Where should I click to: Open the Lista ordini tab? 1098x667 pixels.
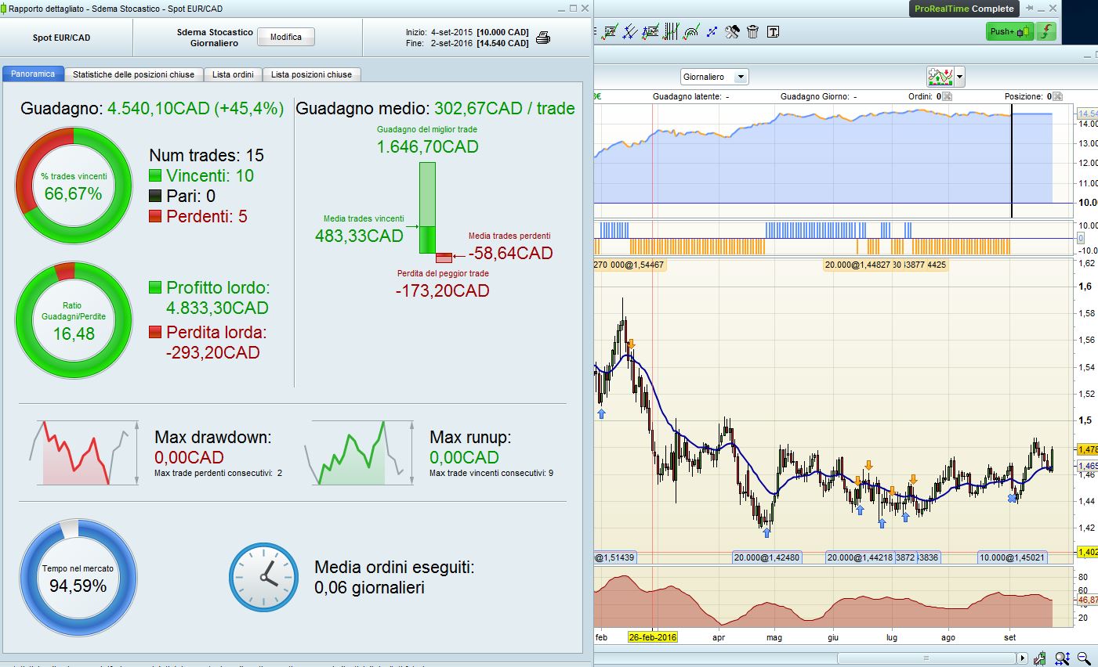pyautogui.click(x=233, y=74)
